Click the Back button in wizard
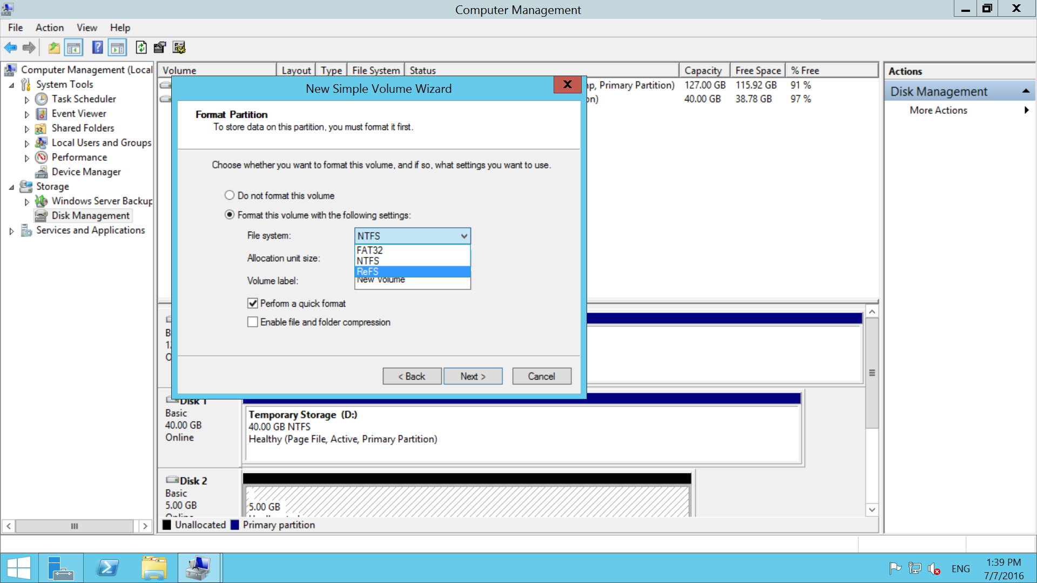 pos(412,376)
